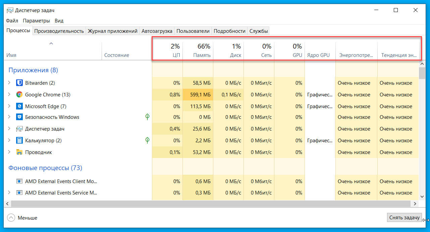Switch to the Производительность tab
This screenshot has height=232, width=430.
pyautogui.click(x=59, y=30)
